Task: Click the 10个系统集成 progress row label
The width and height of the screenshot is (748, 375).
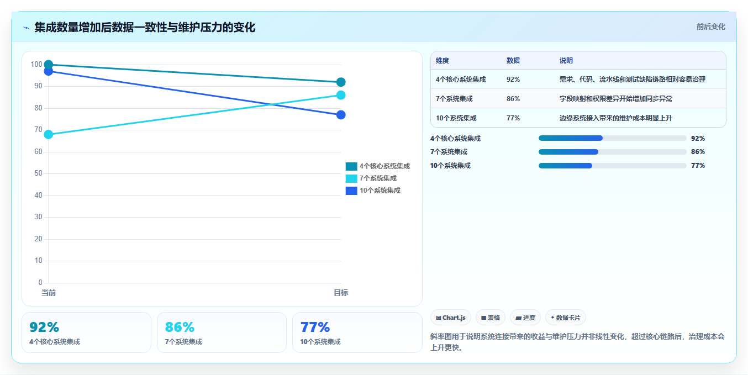Action: point(450,166)
